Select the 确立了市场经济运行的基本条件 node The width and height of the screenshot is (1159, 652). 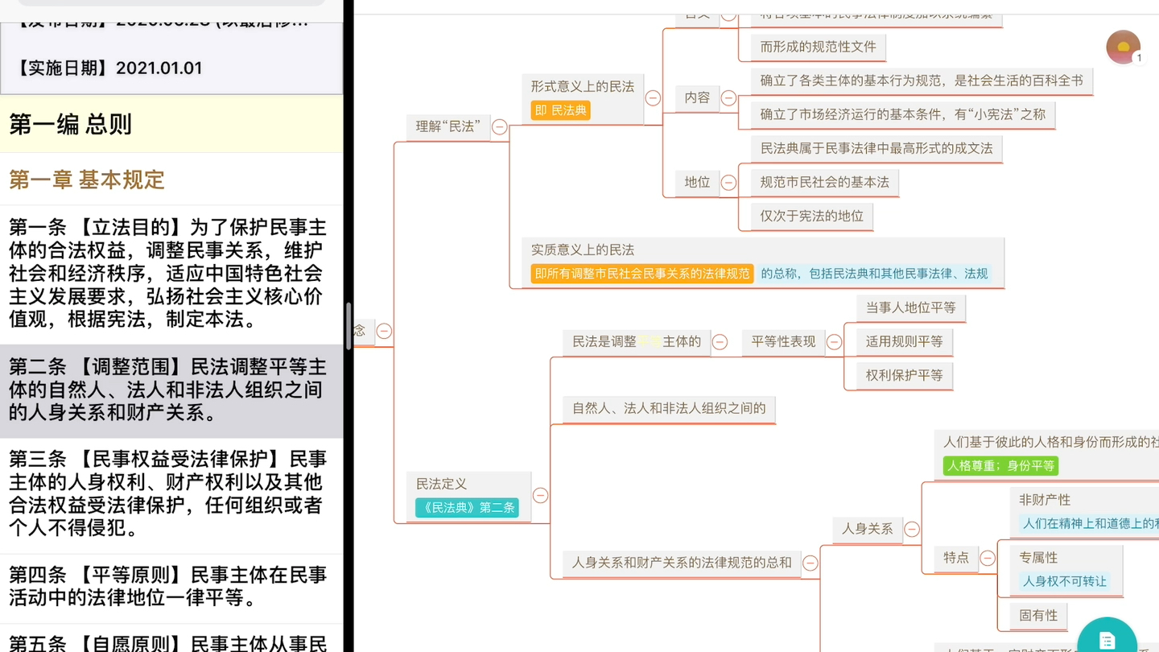[902, 114]
